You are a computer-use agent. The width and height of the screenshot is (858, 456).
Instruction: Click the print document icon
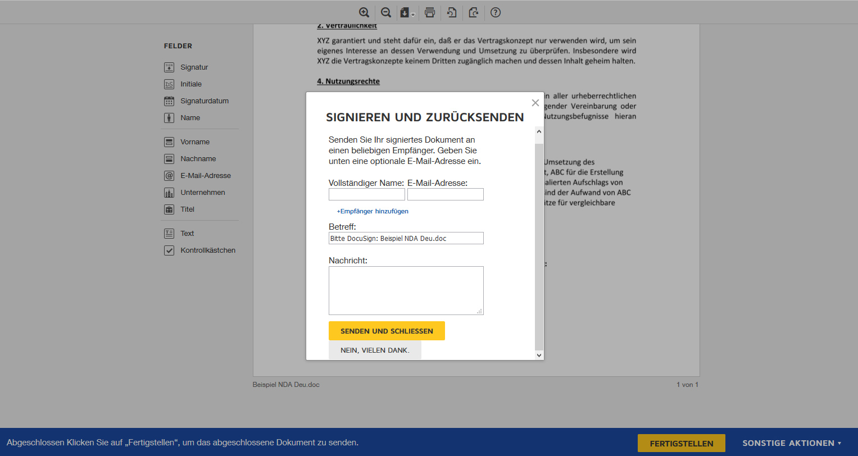430,12
